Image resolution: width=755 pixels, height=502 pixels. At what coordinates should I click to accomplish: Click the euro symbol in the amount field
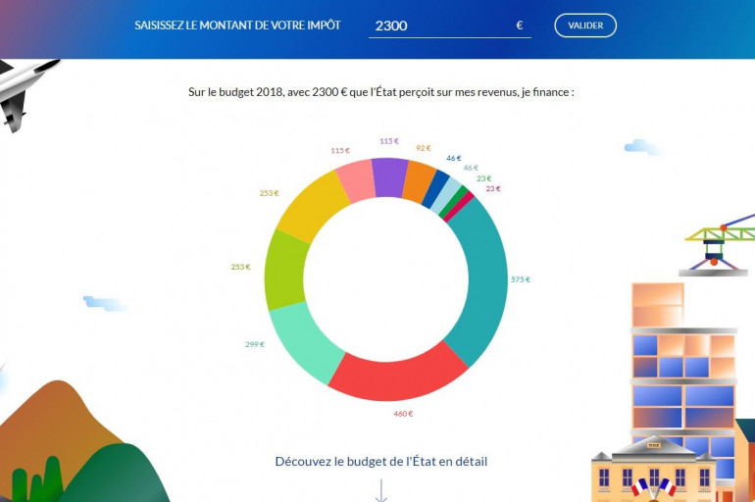(520, 25)
